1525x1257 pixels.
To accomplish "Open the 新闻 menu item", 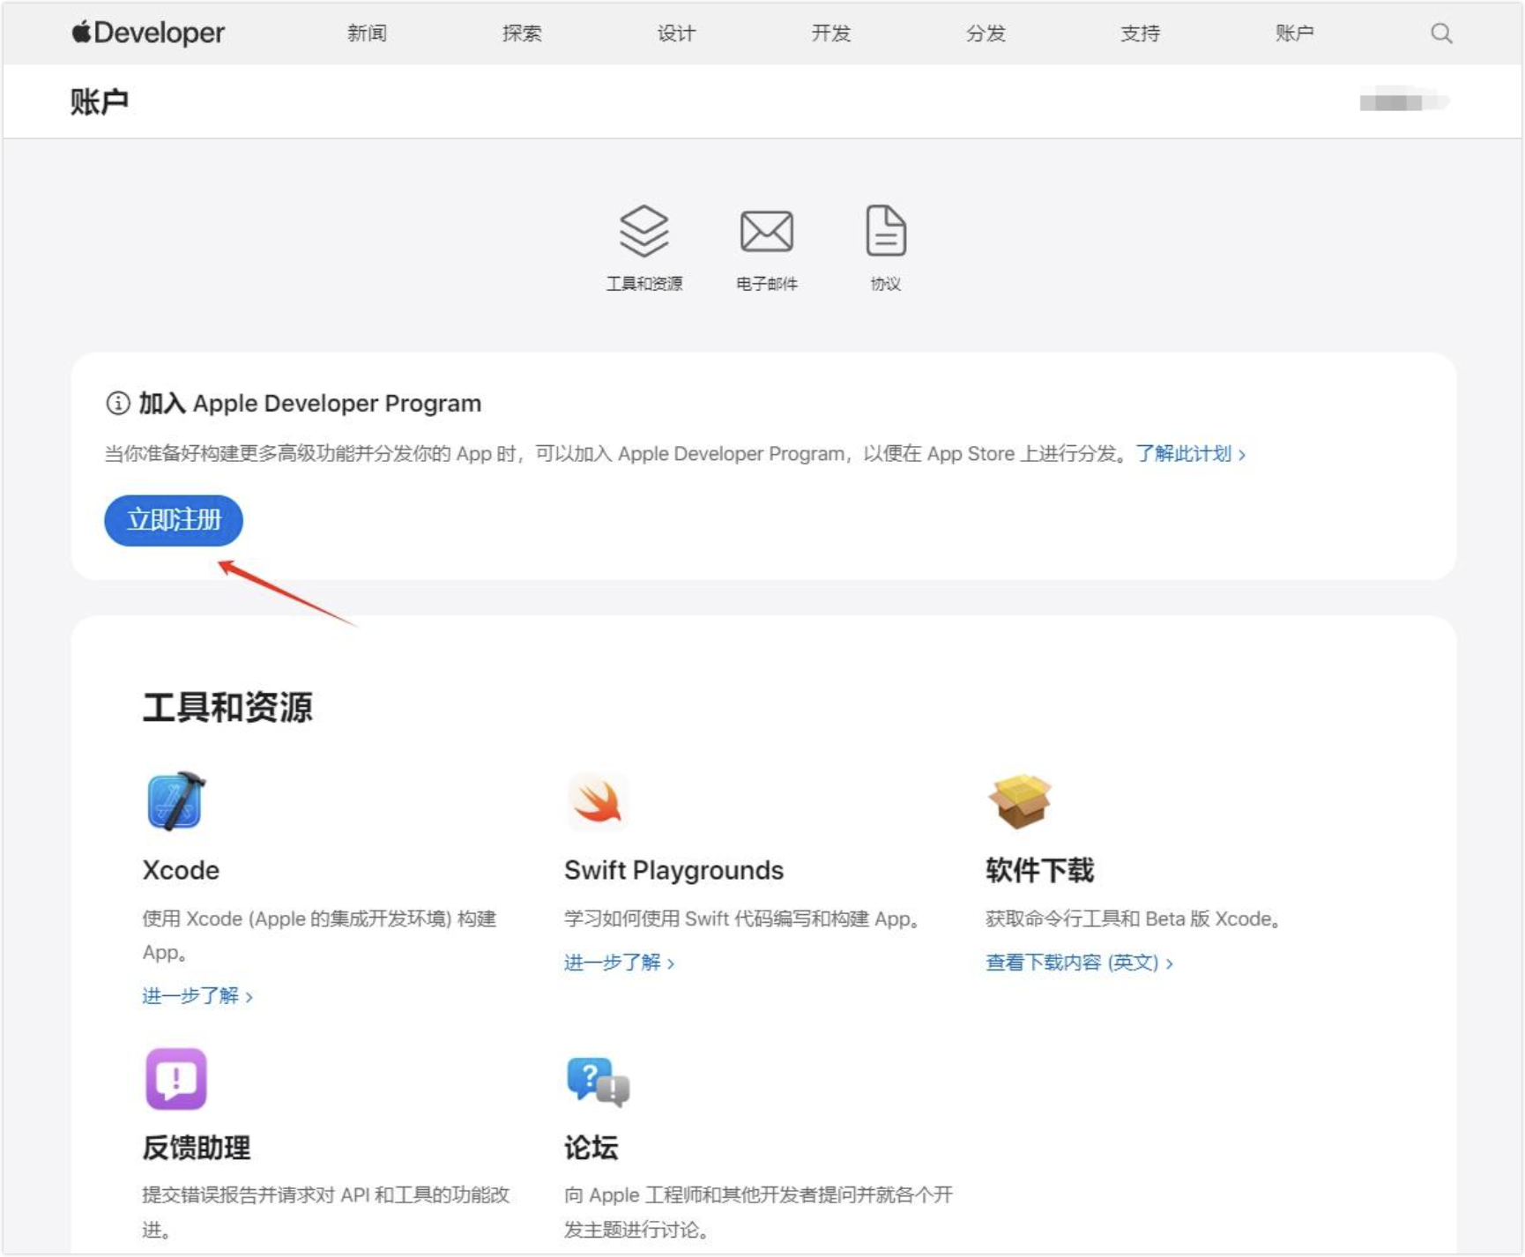I will [367, 33].
